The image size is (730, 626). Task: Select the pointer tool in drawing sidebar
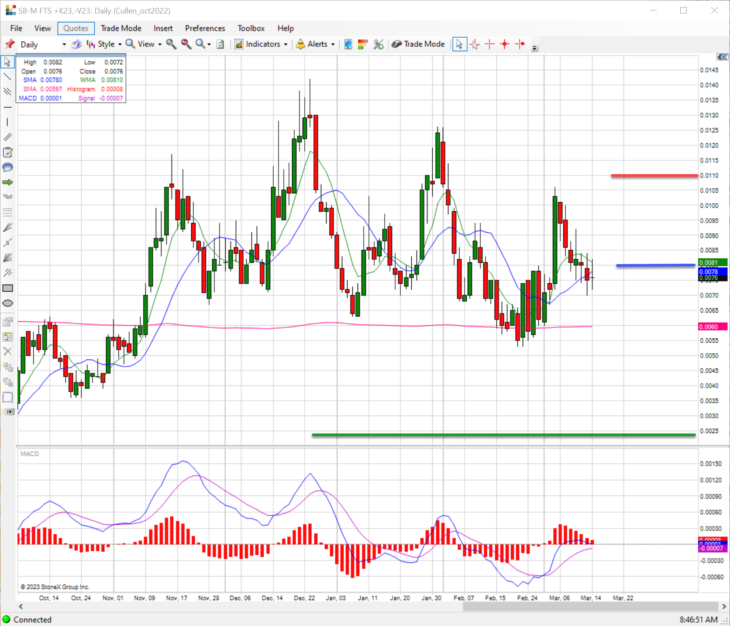7,62
